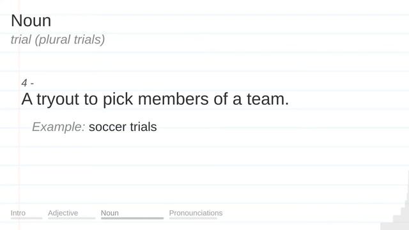Click the word 'soccer' in the example
This screenshot has width=409, height=230.
click(107, 127)
